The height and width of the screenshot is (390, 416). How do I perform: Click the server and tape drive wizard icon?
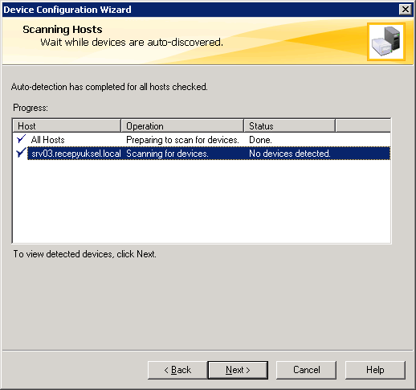(x=386, y=42)
